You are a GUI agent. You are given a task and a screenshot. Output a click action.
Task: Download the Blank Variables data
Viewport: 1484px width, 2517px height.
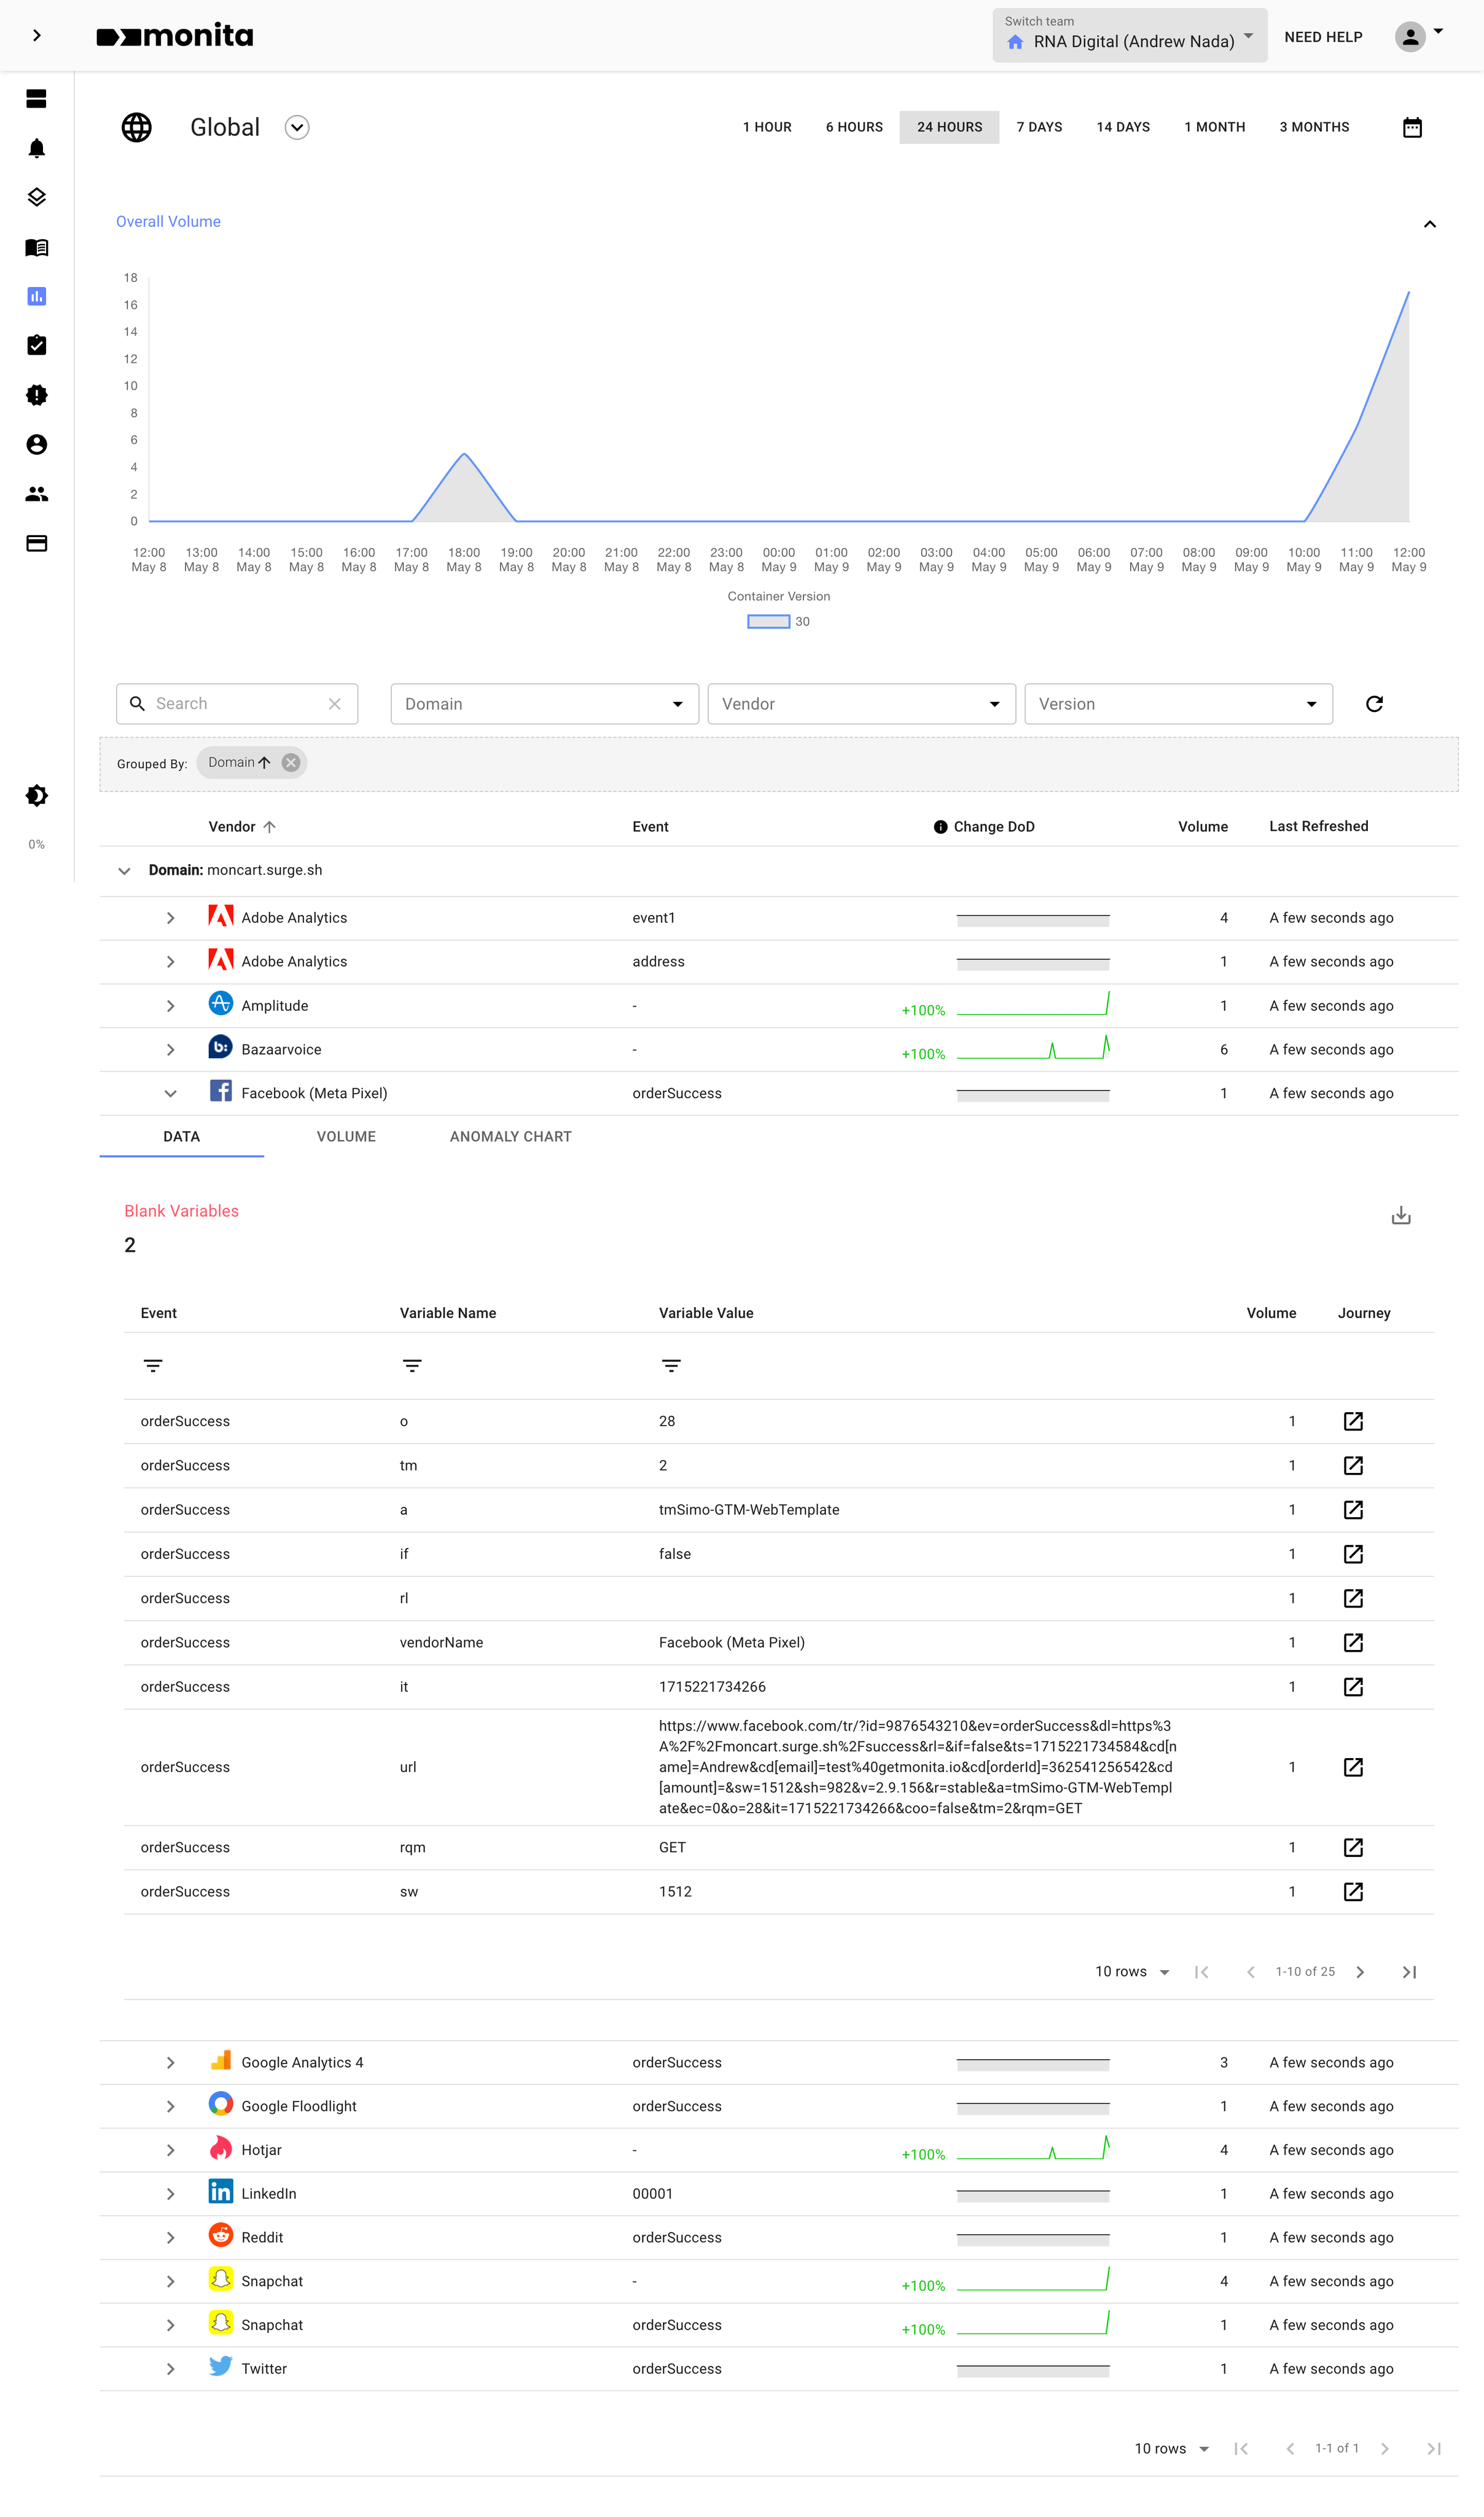(1400, 1215)
